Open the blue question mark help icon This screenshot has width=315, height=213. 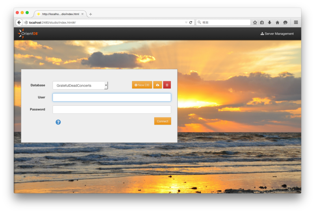(x=58, y=122)
